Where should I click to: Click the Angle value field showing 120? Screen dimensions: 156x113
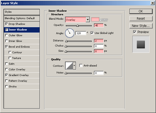coord(81,33)
